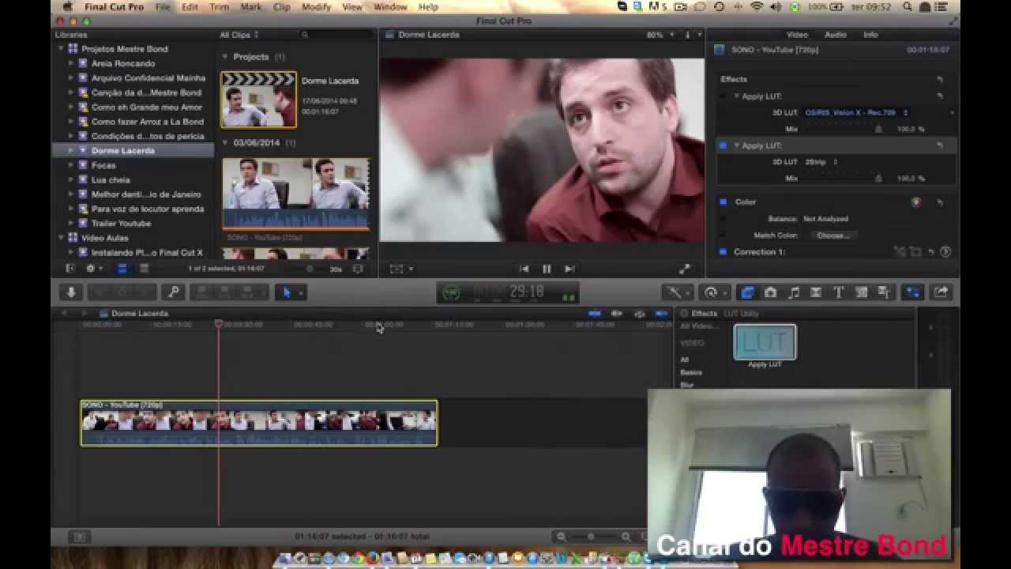
Task: Toggle Balance color checkbox
Action: (x=723, y=219)
